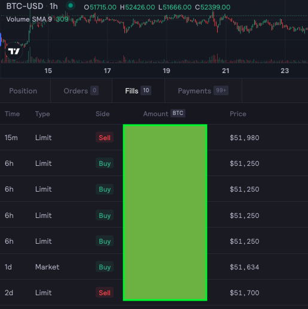Click the Sell badge in the 15m row
This screenshot has height=309, width=308.
[105, 137]
